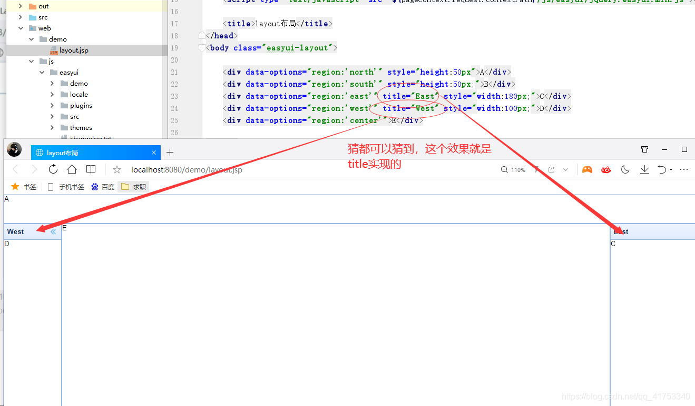Image resolution: width=695 pixels, height=406 pixels.
Task: Expand the top-level src folder arrow
Action: click(21, 17)
